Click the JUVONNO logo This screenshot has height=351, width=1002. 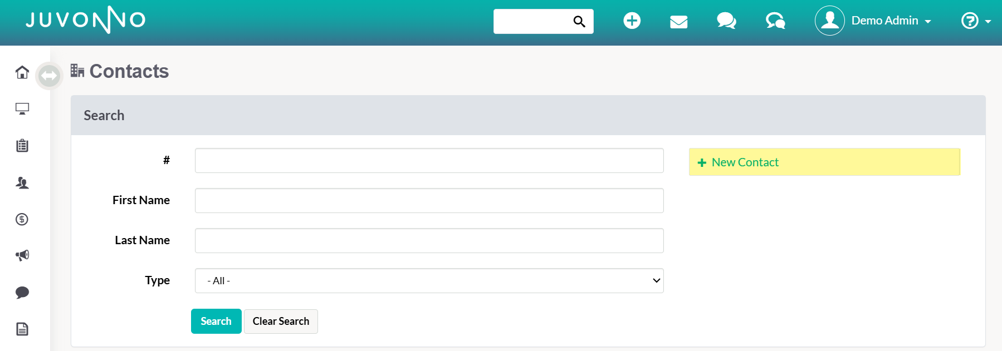point(86,20)
